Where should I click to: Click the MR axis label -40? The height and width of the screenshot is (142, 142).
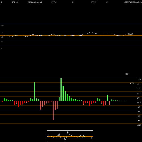coord(139,112)
